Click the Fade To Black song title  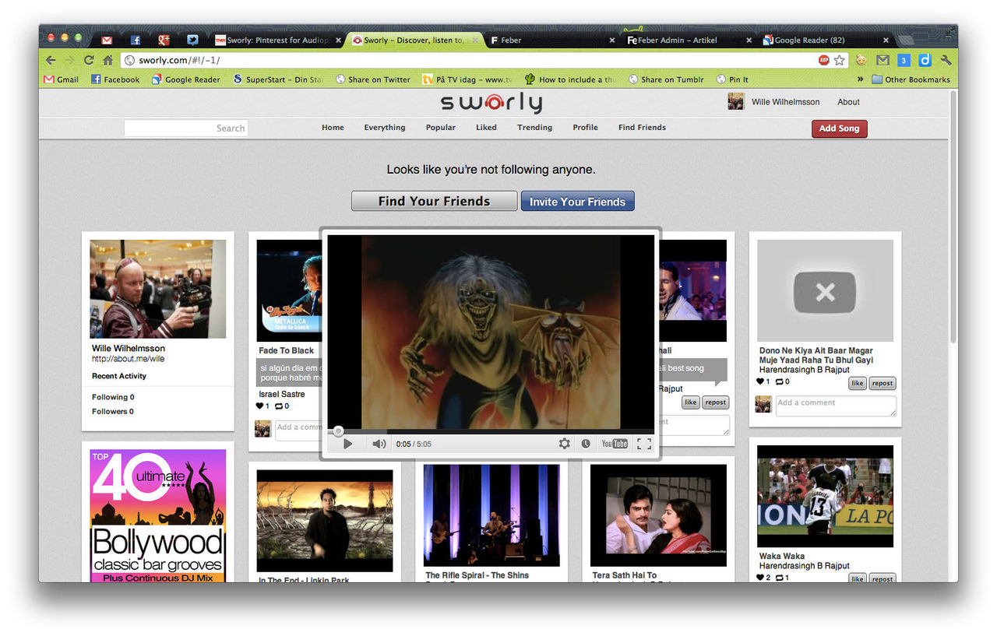[x=287, y=351]
